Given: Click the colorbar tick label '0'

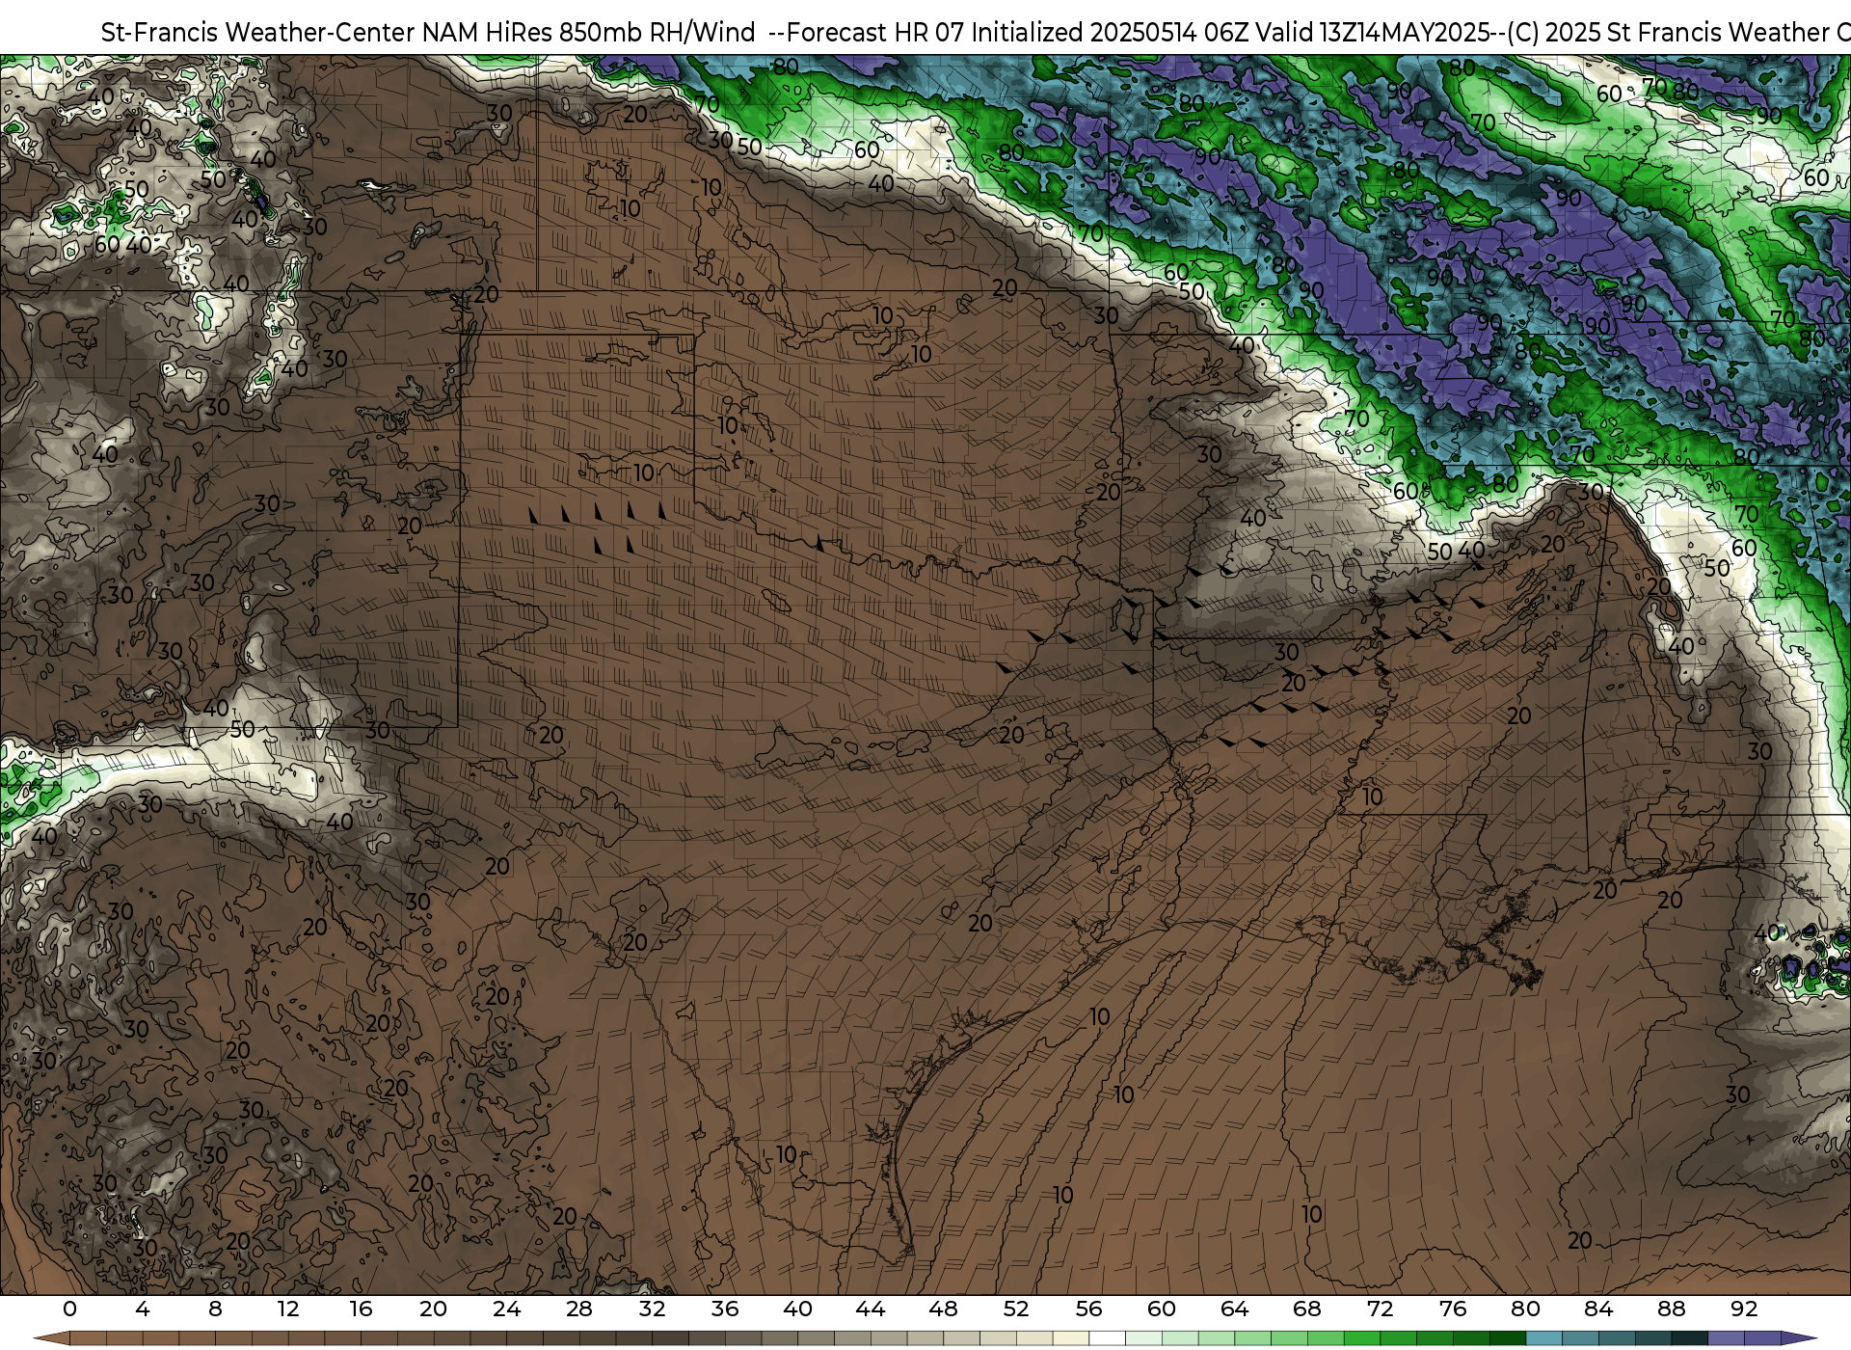Looking at the screenshot, I should pos(69,1309).
